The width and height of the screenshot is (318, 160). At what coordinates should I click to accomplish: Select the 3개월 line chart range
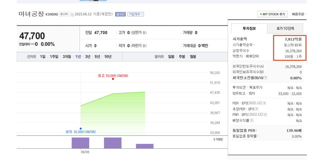67,57
